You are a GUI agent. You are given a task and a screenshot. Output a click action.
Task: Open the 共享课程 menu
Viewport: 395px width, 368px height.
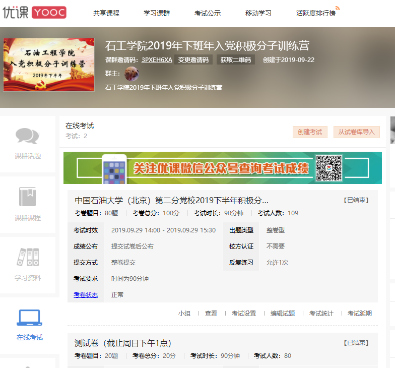coord(106,13)
